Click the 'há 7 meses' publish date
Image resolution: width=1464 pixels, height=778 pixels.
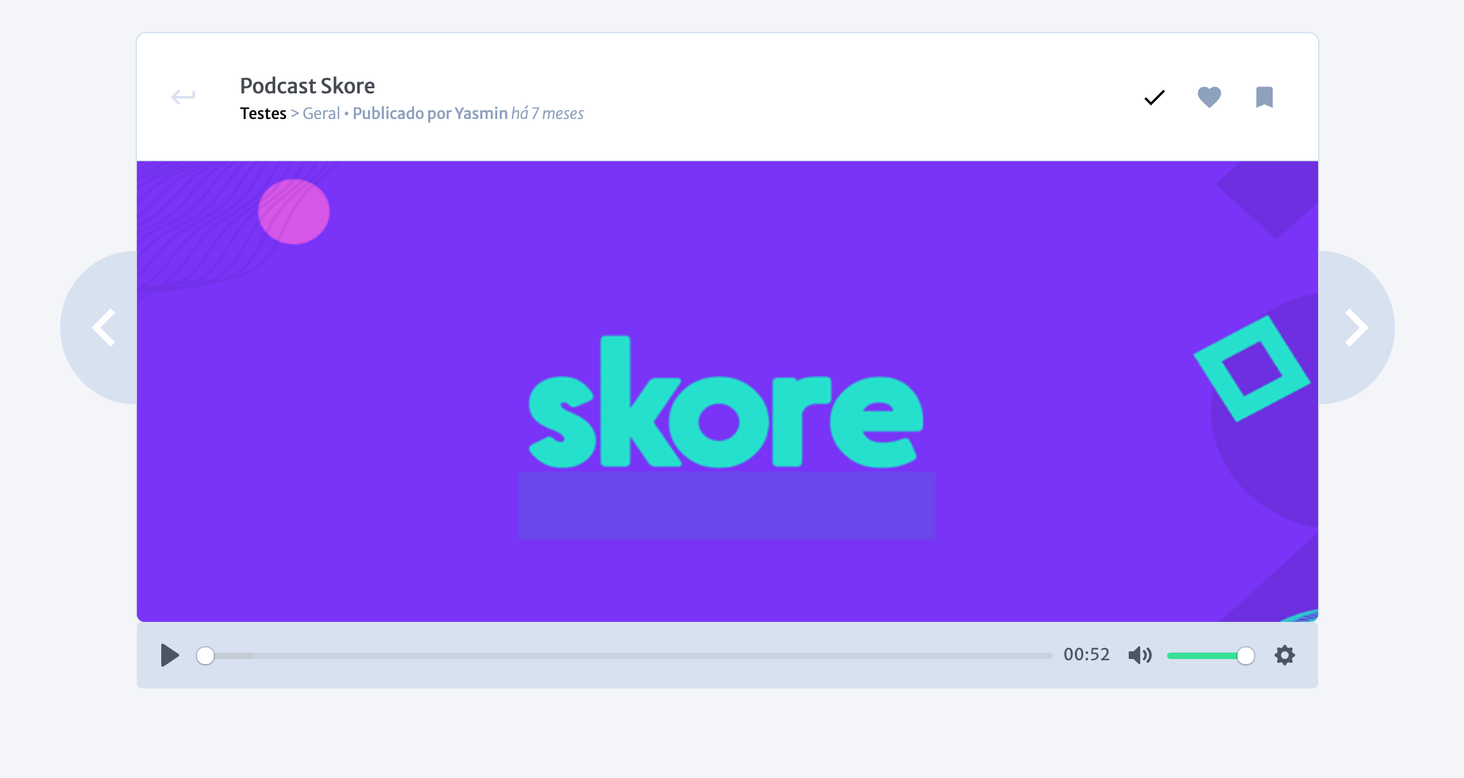tap(548, 113)
